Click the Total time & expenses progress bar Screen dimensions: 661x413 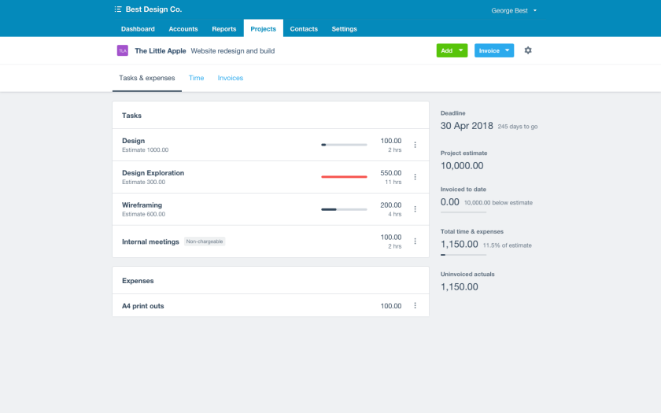click(x=463, y=255)
